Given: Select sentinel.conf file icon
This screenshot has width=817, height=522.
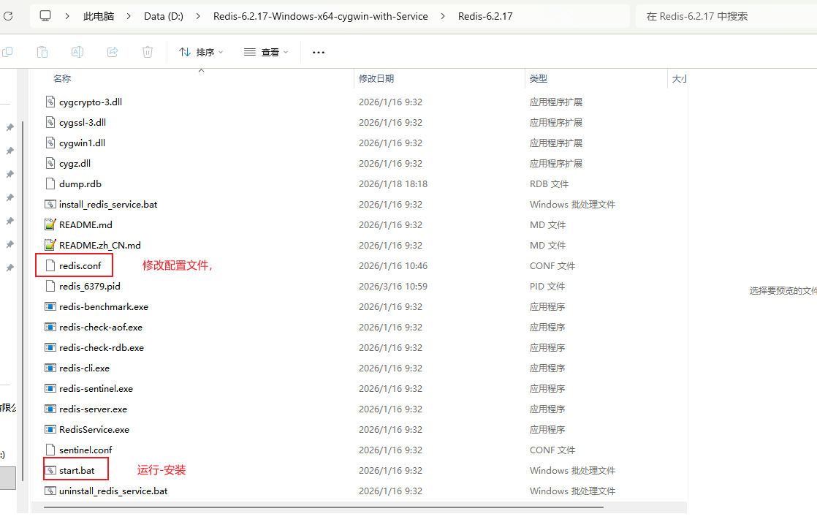Looking at the screenshot, I should click(x=50, y=450).
